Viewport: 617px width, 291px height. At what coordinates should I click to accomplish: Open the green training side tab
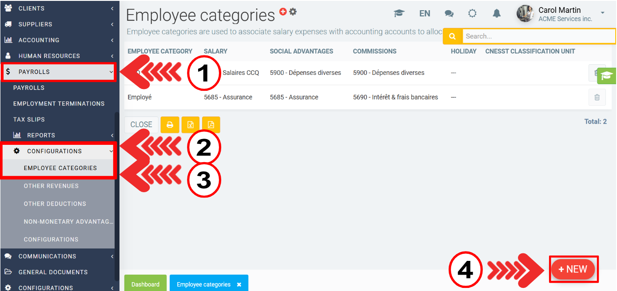click(x=606, y=76)
